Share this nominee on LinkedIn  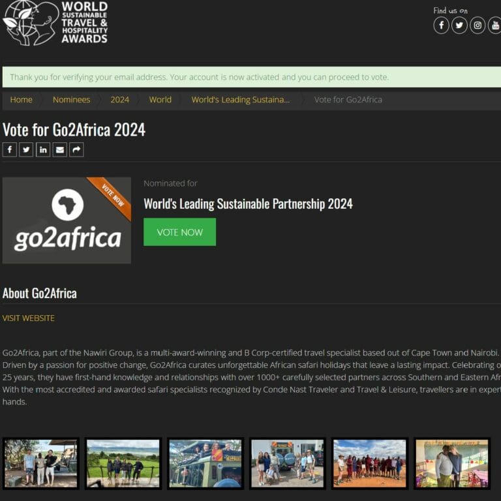point(43,149)
